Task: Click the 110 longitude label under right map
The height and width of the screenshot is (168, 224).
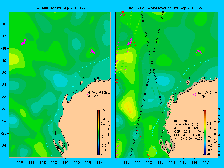Action: [x=127, y=162]
